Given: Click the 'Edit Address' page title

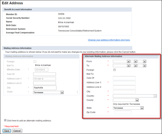Looking at the screenshot, I should [12, 3].
